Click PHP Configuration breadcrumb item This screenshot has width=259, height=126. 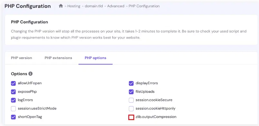144,6
